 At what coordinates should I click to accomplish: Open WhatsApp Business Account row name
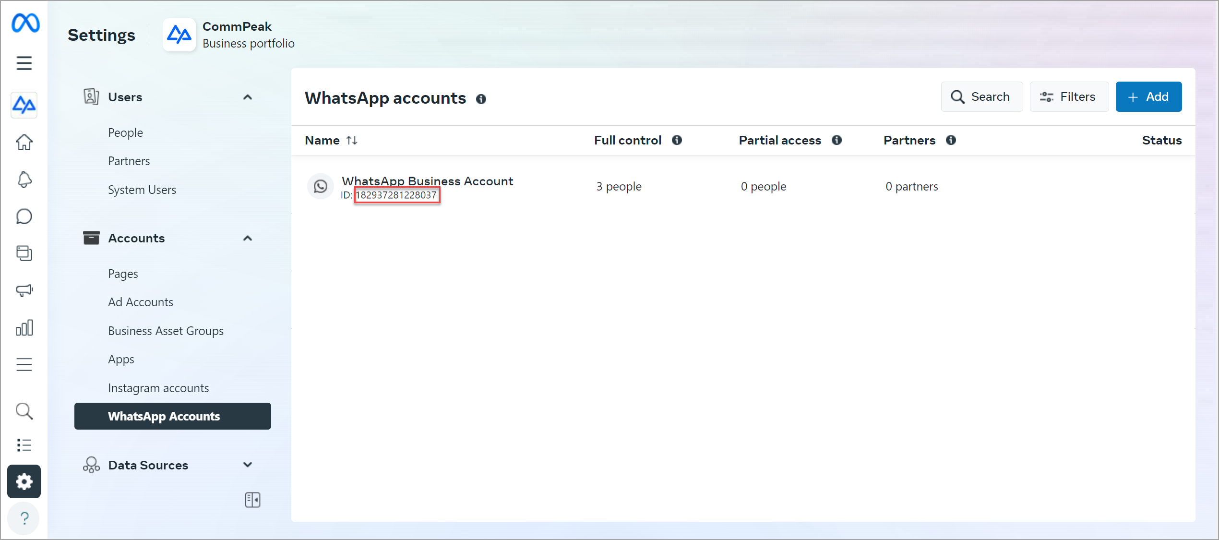tap(427, 181)
